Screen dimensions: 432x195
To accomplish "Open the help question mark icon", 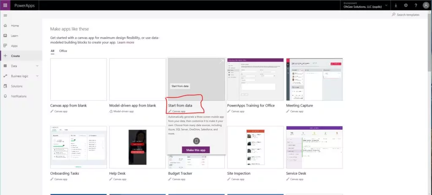I will [416, 5].
